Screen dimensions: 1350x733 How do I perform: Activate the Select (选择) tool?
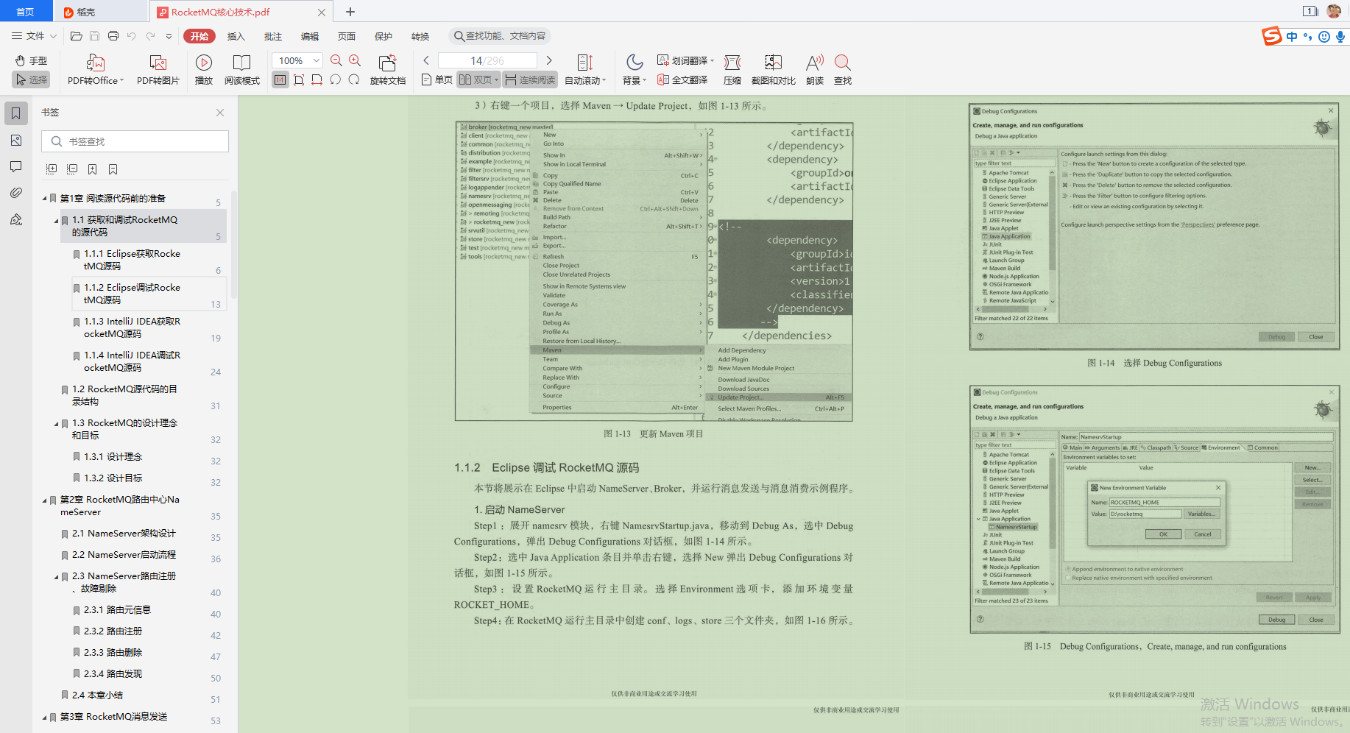click(31, 79)
